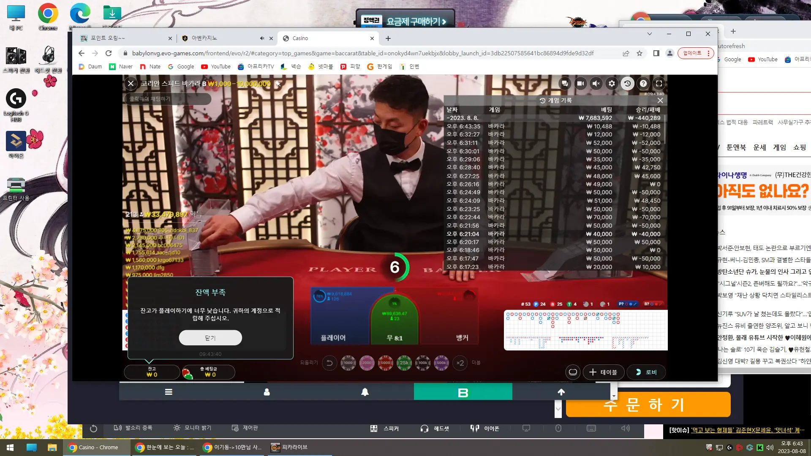Click the 로비 lobby button
811x456 pixels.
[x=646, y=372]
